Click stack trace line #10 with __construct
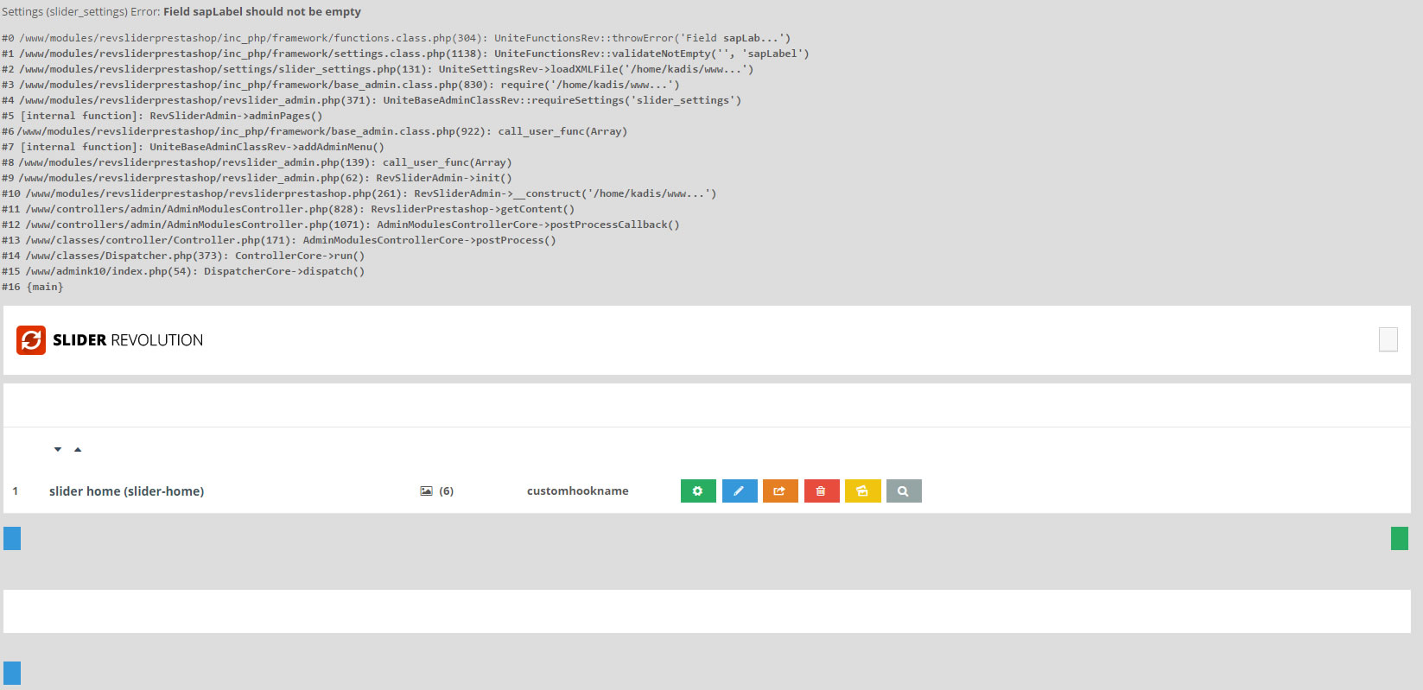 [359, 193]
